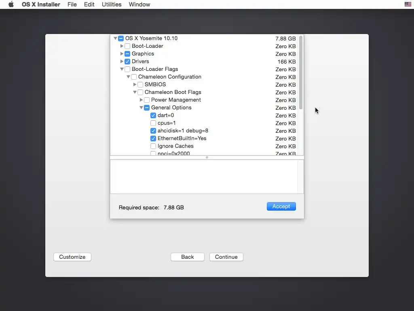Click the package description text area
The width and height of the screenshot is (414, 311).
point(204,177)
